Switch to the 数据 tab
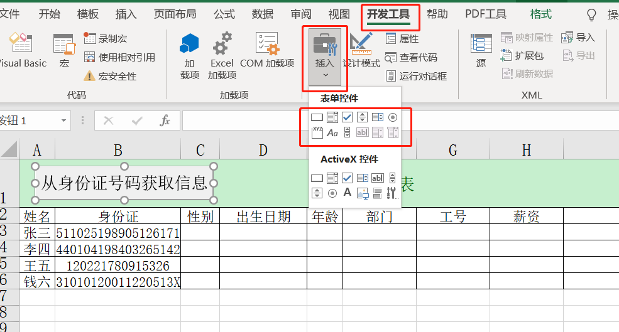Image resolution: width=619 pixels, height=332 pixels. (x=263, y=14)
